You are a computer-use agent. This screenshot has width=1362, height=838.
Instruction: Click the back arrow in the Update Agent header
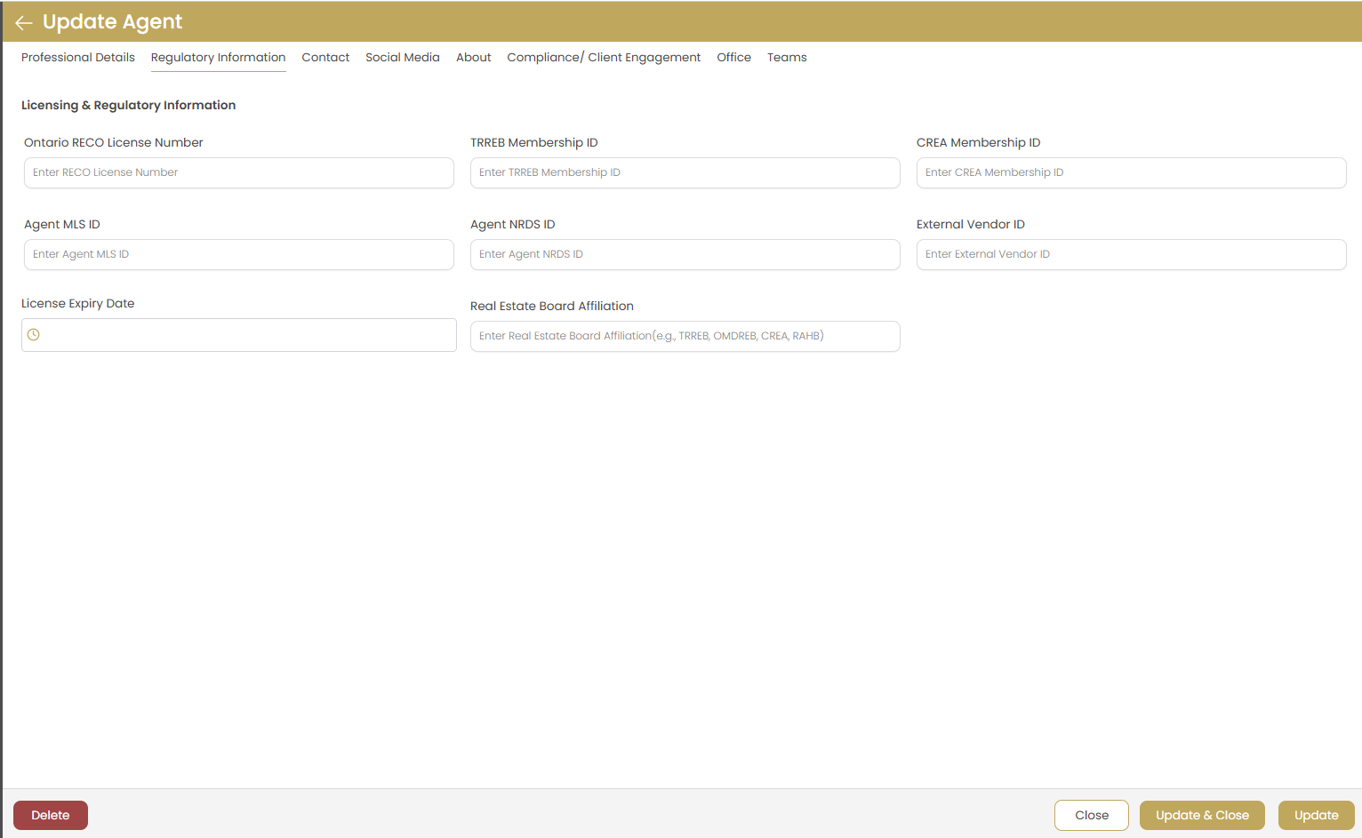coord(23,21)
